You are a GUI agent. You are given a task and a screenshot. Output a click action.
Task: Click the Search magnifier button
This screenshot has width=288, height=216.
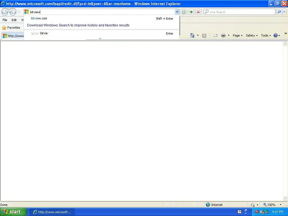click(279, 12)
